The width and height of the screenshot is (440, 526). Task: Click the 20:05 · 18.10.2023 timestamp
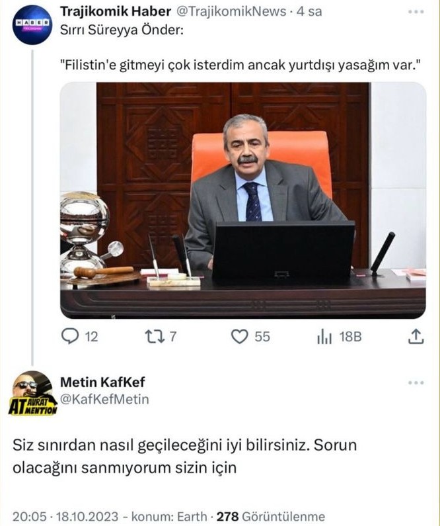point(65,516)
